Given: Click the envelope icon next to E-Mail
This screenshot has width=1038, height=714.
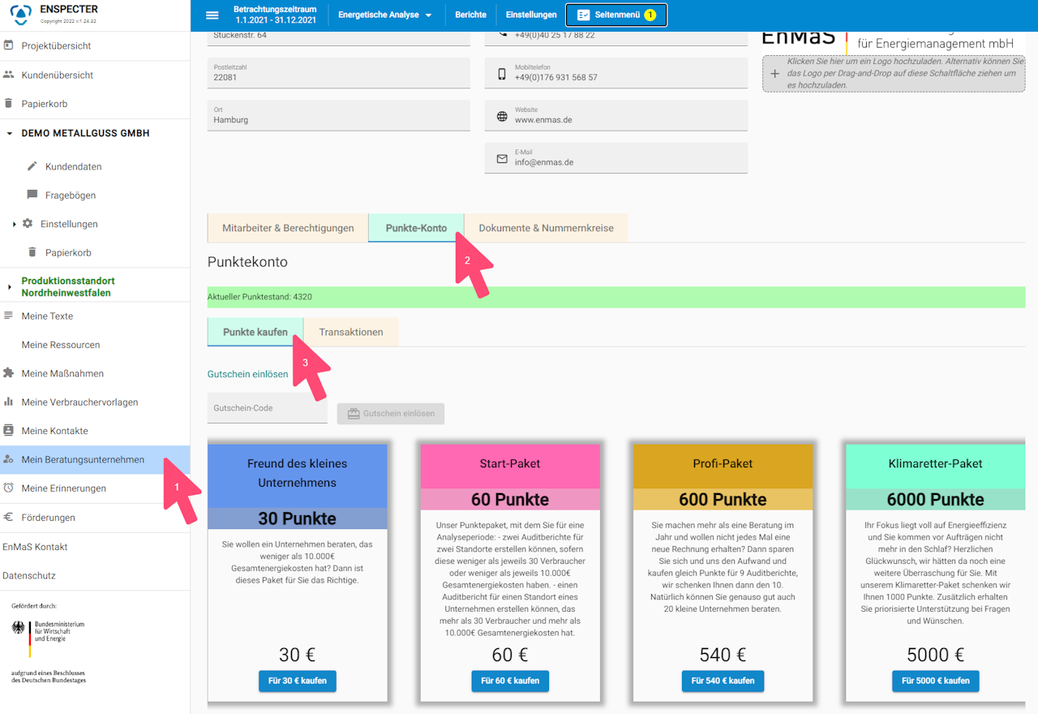Looking at the screenshot, I should click(502, 159).
